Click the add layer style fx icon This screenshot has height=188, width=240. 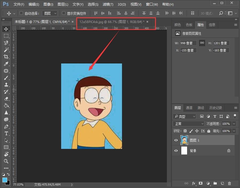[194, 183]
